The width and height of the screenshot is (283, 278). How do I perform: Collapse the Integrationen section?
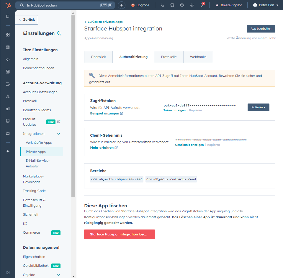58,134
